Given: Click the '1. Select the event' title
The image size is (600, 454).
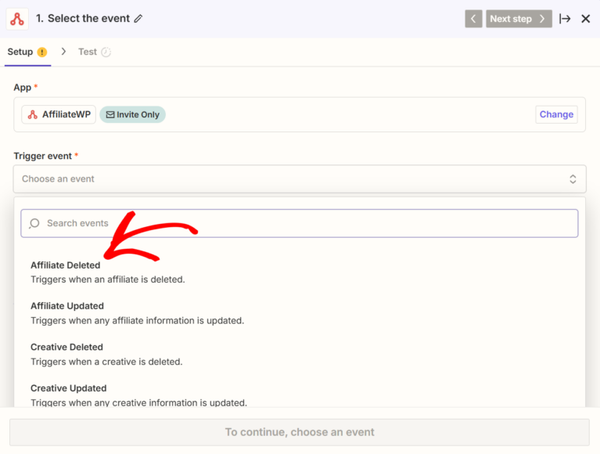Looking at the screenshot, I should pos(83,18).
